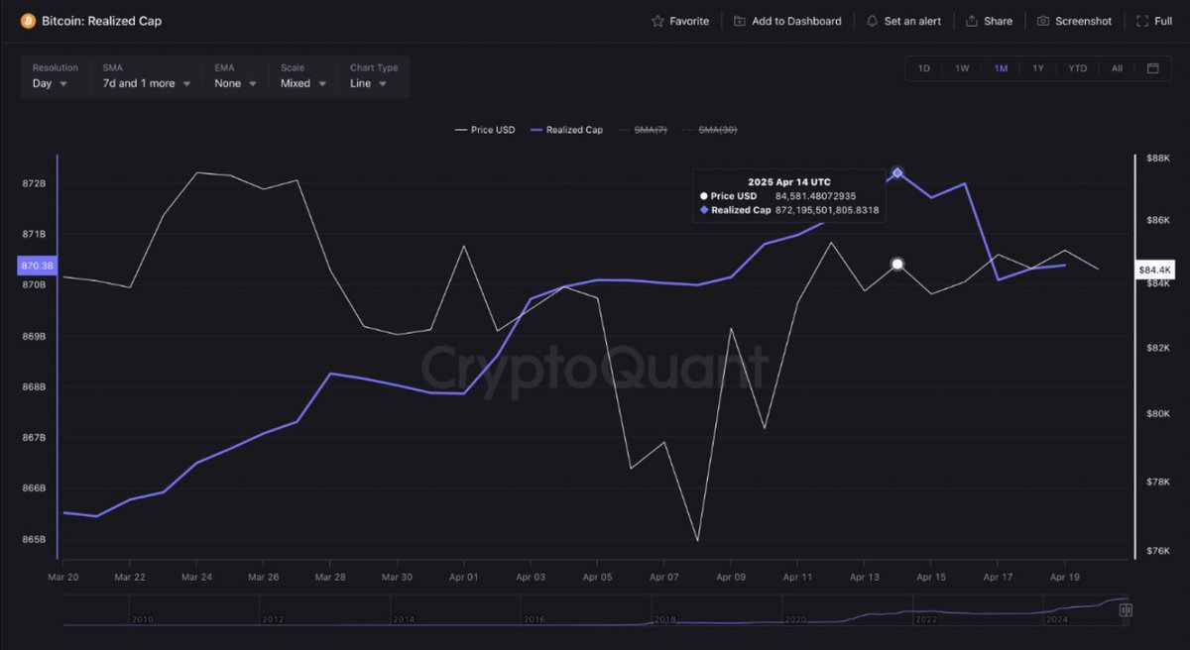This screenshot has height=650, width=1190.
Task: Click the All time range button
Action: (1117, 68)
